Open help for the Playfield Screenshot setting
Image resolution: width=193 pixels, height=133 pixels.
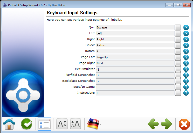coord(186,75)
